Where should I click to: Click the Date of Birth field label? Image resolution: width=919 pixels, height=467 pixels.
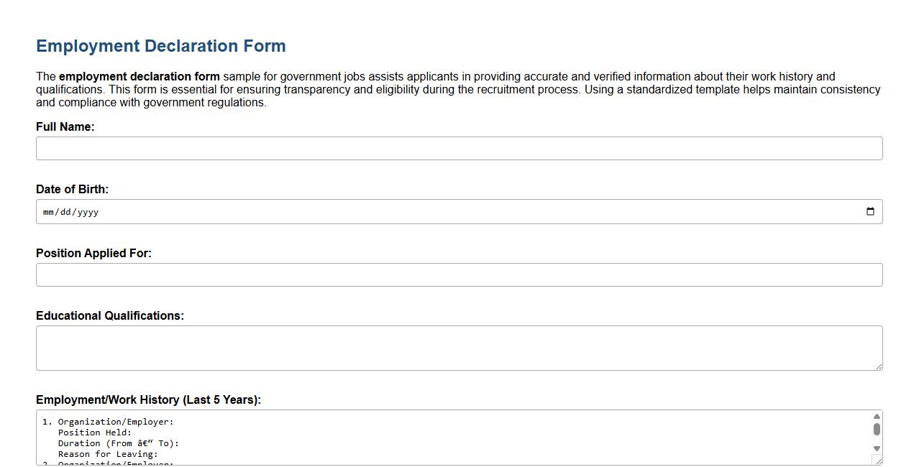72,189
